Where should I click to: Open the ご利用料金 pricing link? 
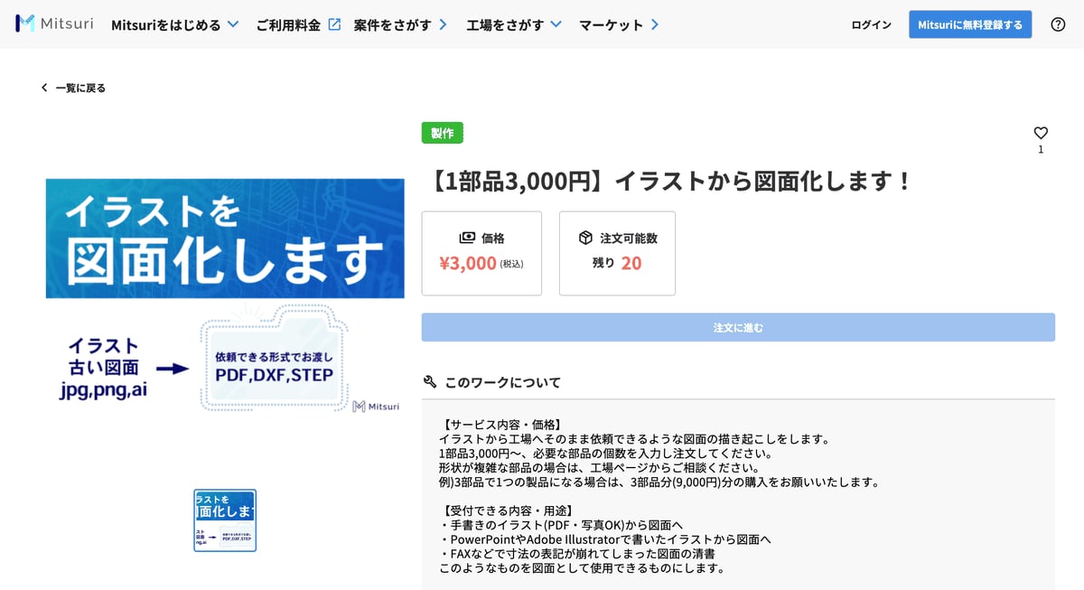click(x=288, y=25)
